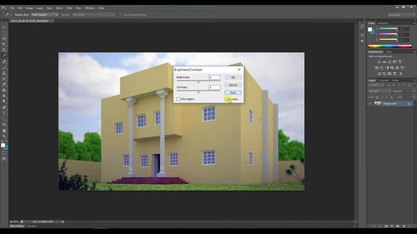Open the Image menu
This screenshot has width=417, height=234.
pyautogui.click(x=29, y=8)
